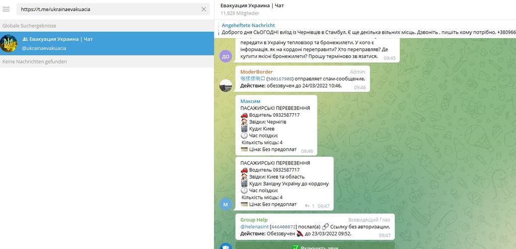Select Евакуация Украина chat search result
This screenshot has width=516, height=249.
point(107,43)
